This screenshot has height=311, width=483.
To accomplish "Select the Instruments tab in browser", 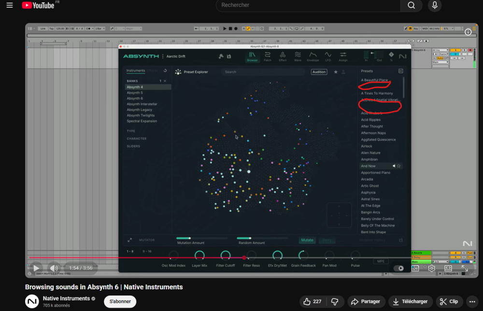I will click(136, 71).
